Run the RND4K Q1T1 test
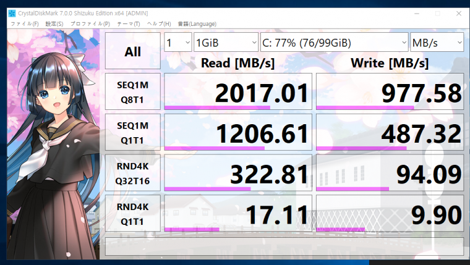 133,213
